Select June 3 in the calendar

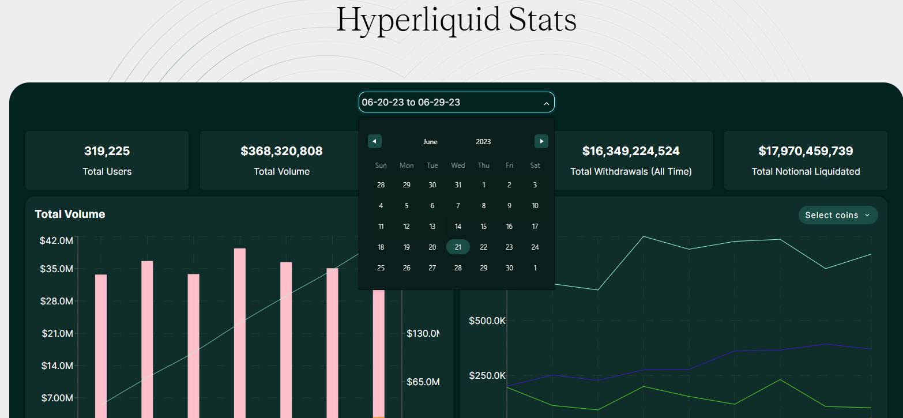pos(535,184)
